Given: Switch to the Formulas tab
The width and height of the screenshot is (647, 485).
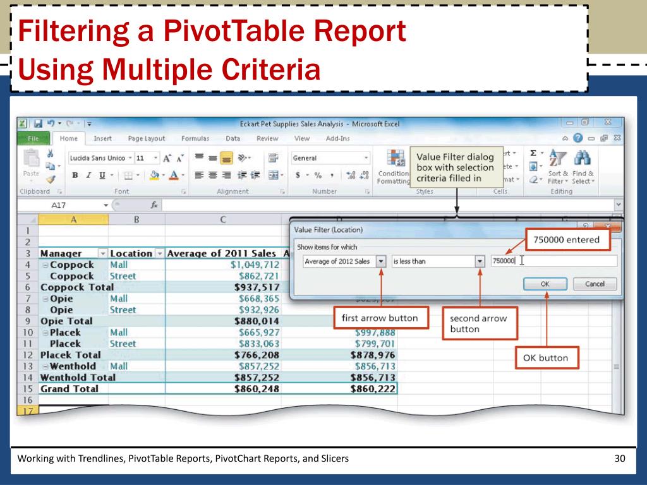Looking at the screenshot, I should pos(195,138).
